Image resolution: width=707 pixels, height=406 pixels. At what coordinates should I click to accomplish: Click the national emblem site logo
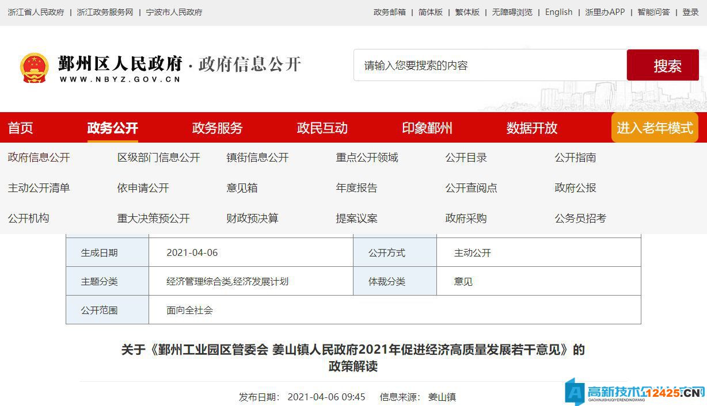(35, 64)
